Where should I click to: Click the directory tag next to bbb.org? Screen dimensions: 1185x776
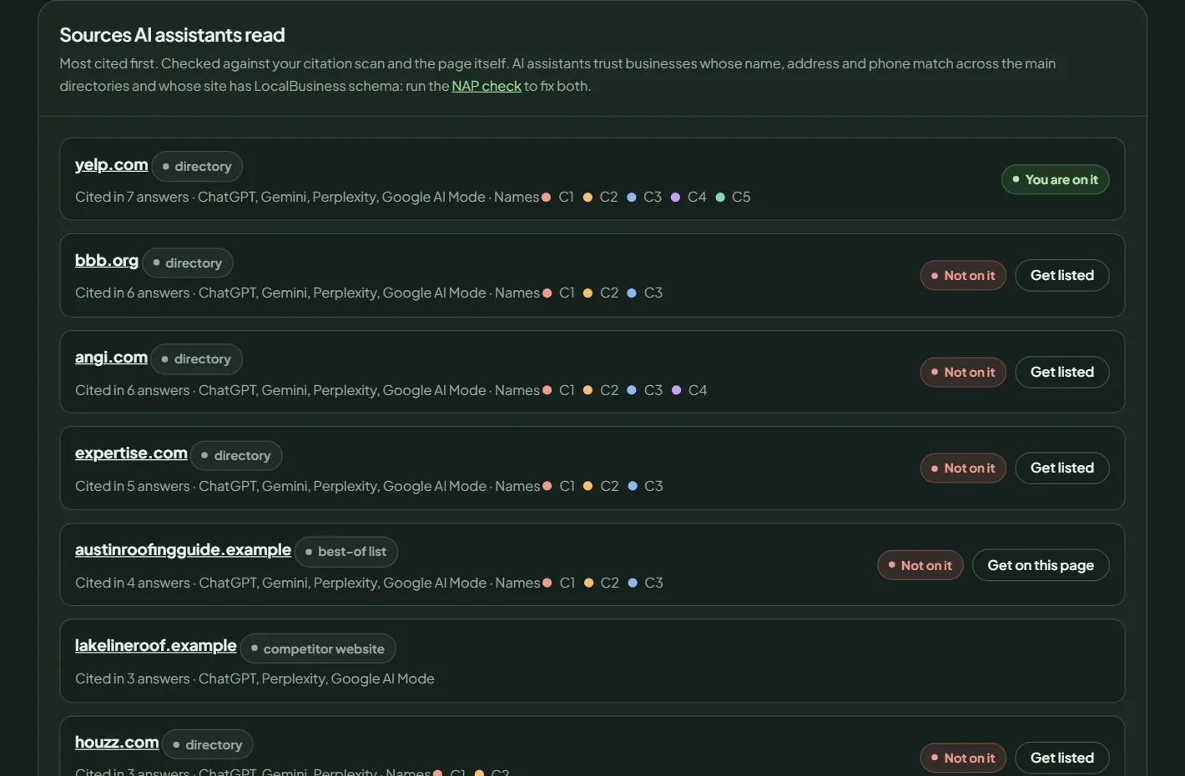(x=188, y=263)
